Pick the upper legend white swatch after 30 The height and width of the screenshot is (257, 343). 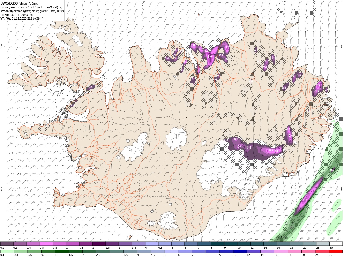[x=336, y=244]
